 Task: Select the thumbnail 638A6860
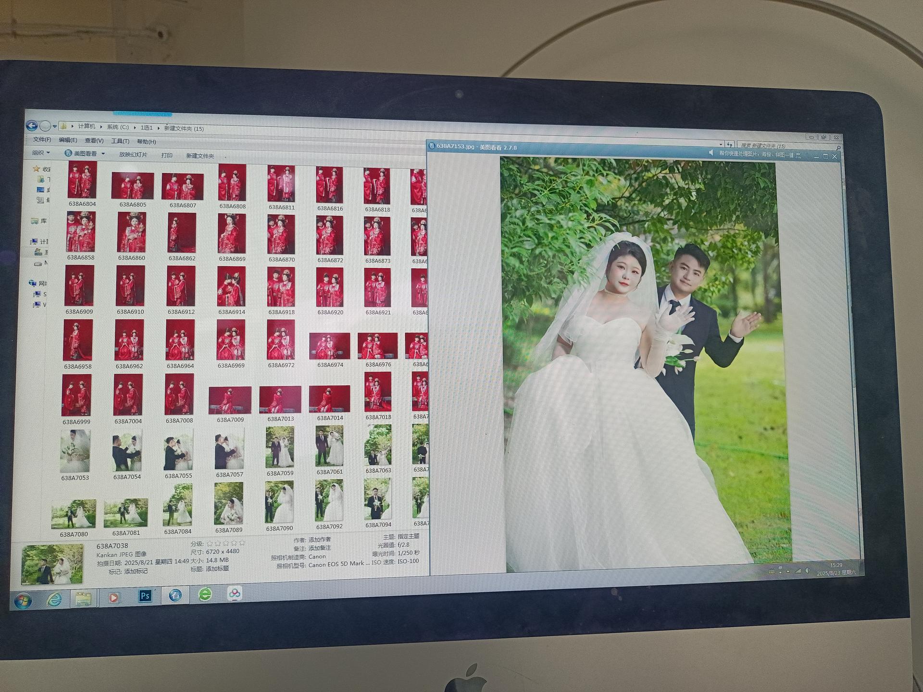point(132,233)
